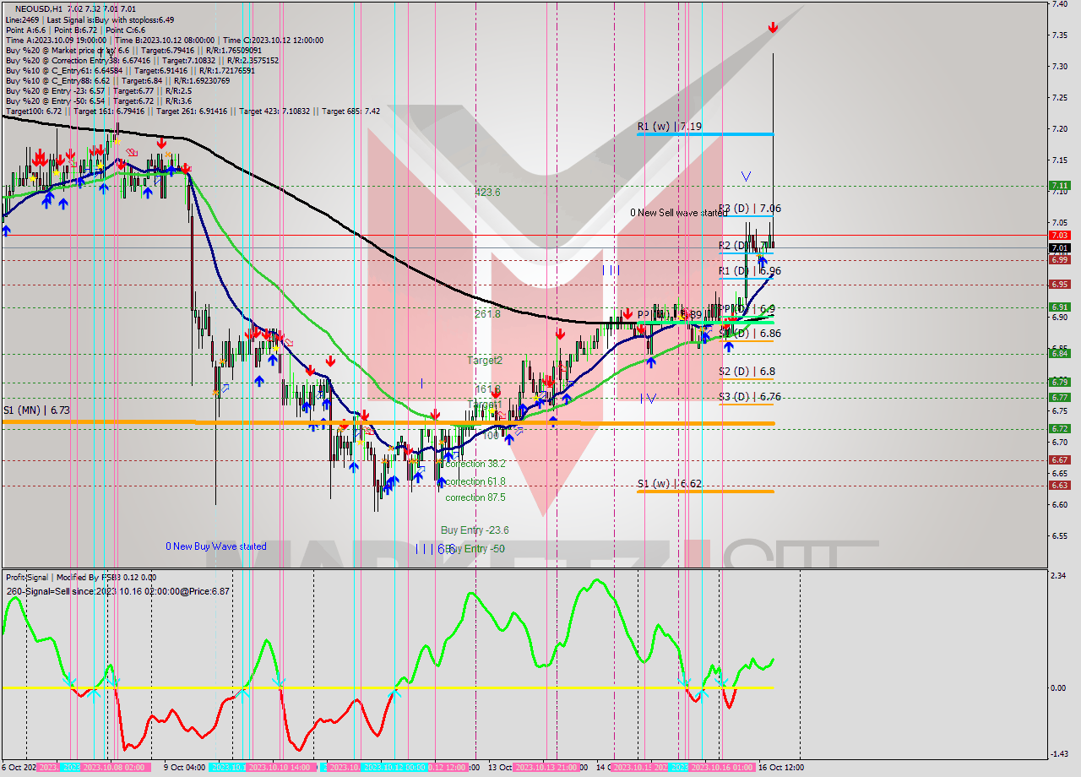
Task: Click the 'correction 61.8' label
Action: [475, 481]
